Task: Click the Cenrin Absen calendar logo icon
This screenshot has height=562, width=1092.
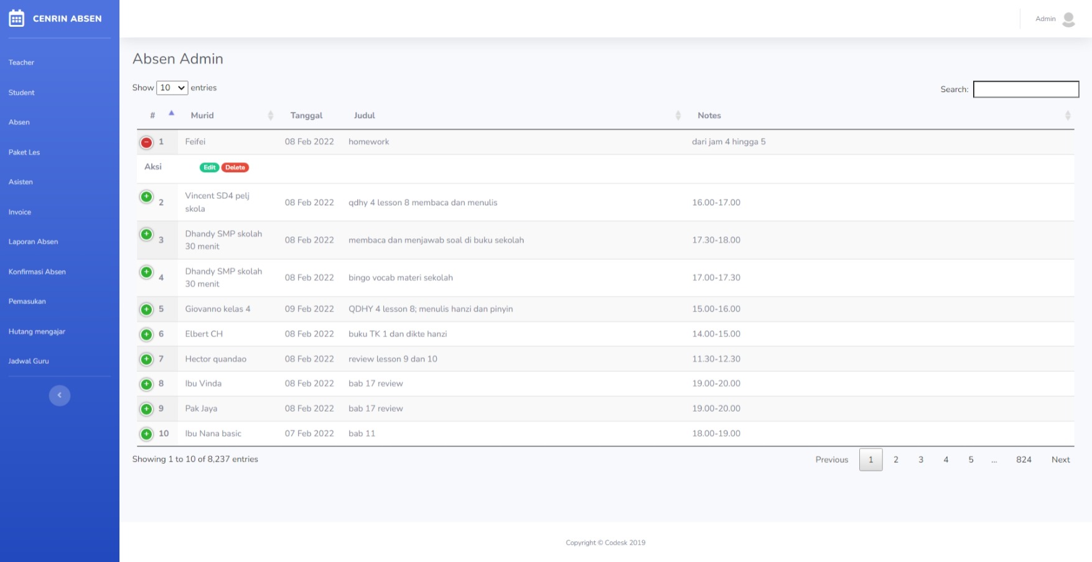Action: tap(17, 19)
